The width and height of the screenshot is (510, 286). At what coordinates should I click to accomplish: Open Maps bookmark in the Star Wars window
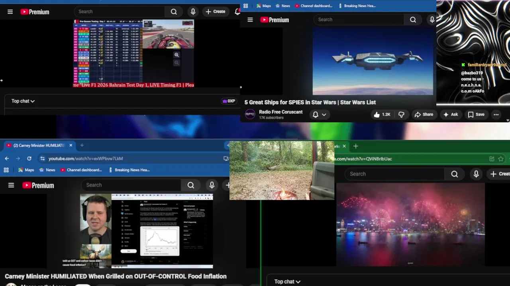coord(263,6)
